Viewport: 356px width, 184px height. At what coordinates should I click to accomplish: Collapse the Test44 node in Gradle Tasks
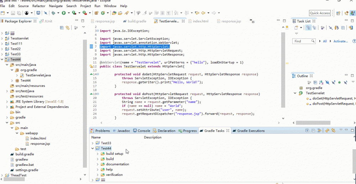tap(93, 148)
